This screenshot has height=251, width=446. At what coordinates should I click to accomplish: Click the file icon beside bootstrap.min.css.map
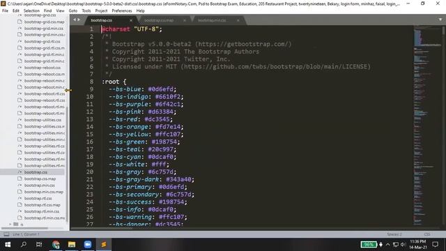point(20,192)
